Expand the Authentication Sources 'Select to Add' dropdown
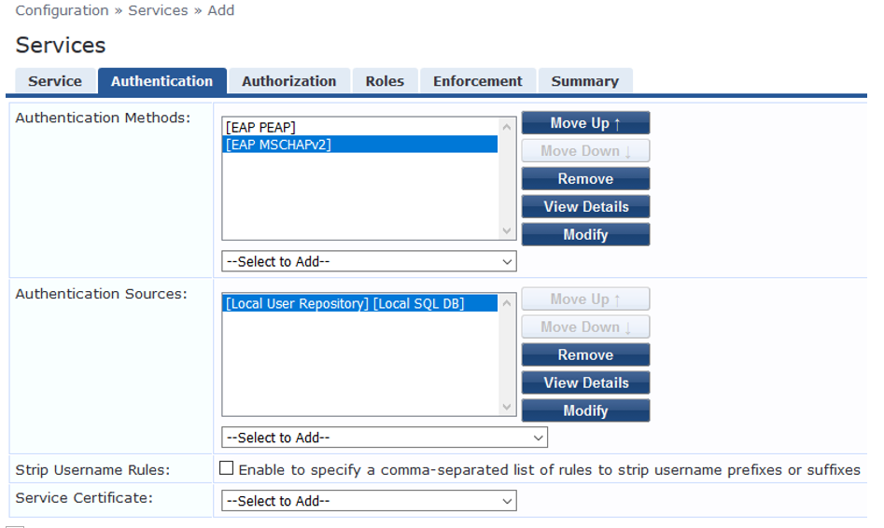Viewport: 884px width, 528px height. tap(384, 438)
